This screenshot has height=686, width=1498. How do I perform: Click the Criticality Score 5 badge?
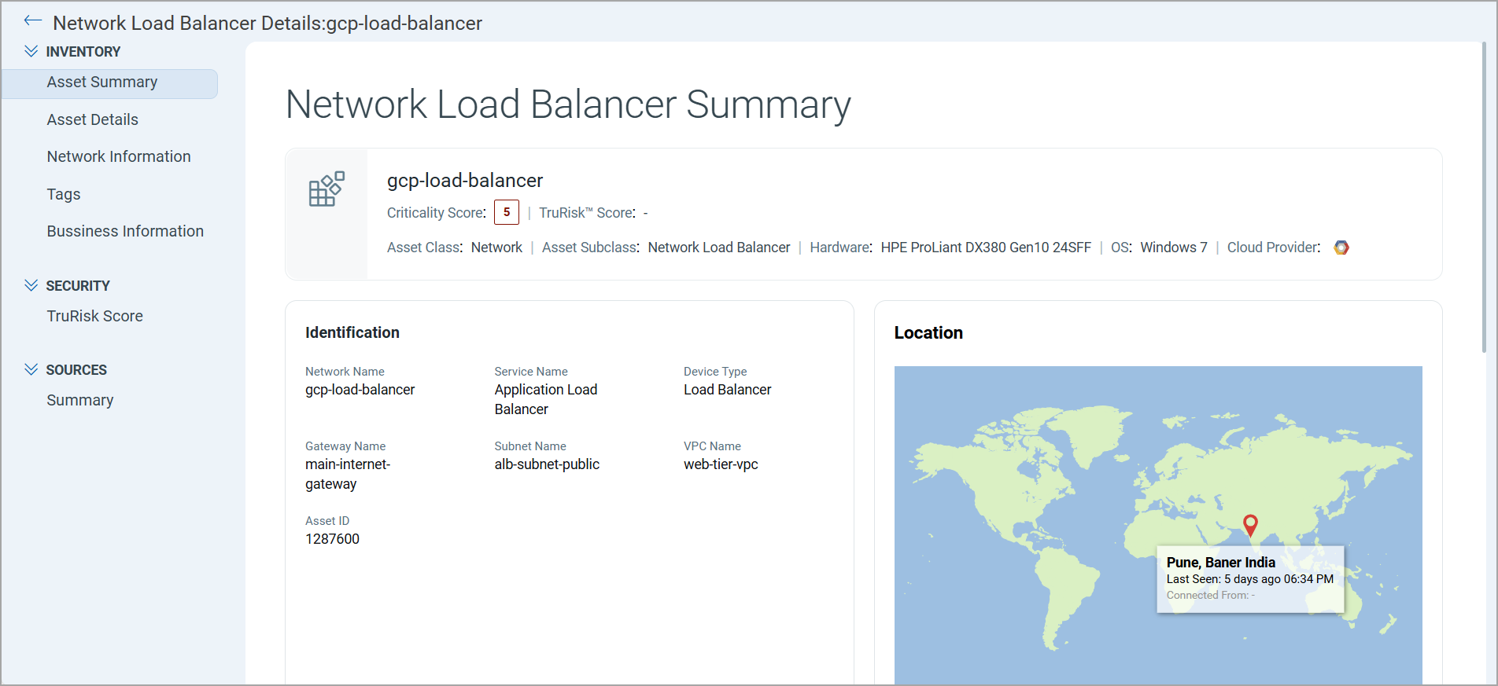[507, 212]
